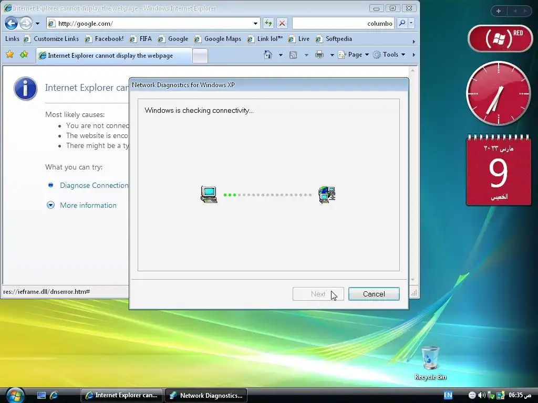
Task: Open the Customize Links favorite
Action: point(51,39)
